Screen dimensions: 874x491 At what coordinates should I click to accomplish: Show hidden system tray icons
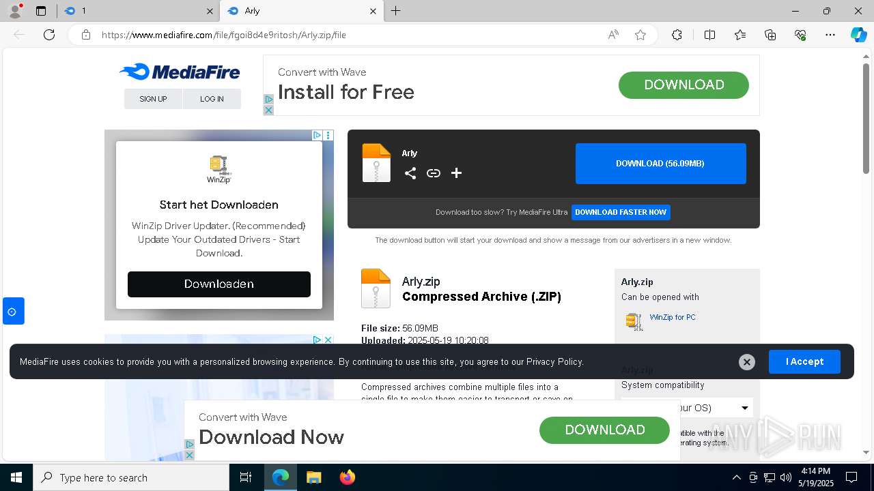tap(736, 477)
